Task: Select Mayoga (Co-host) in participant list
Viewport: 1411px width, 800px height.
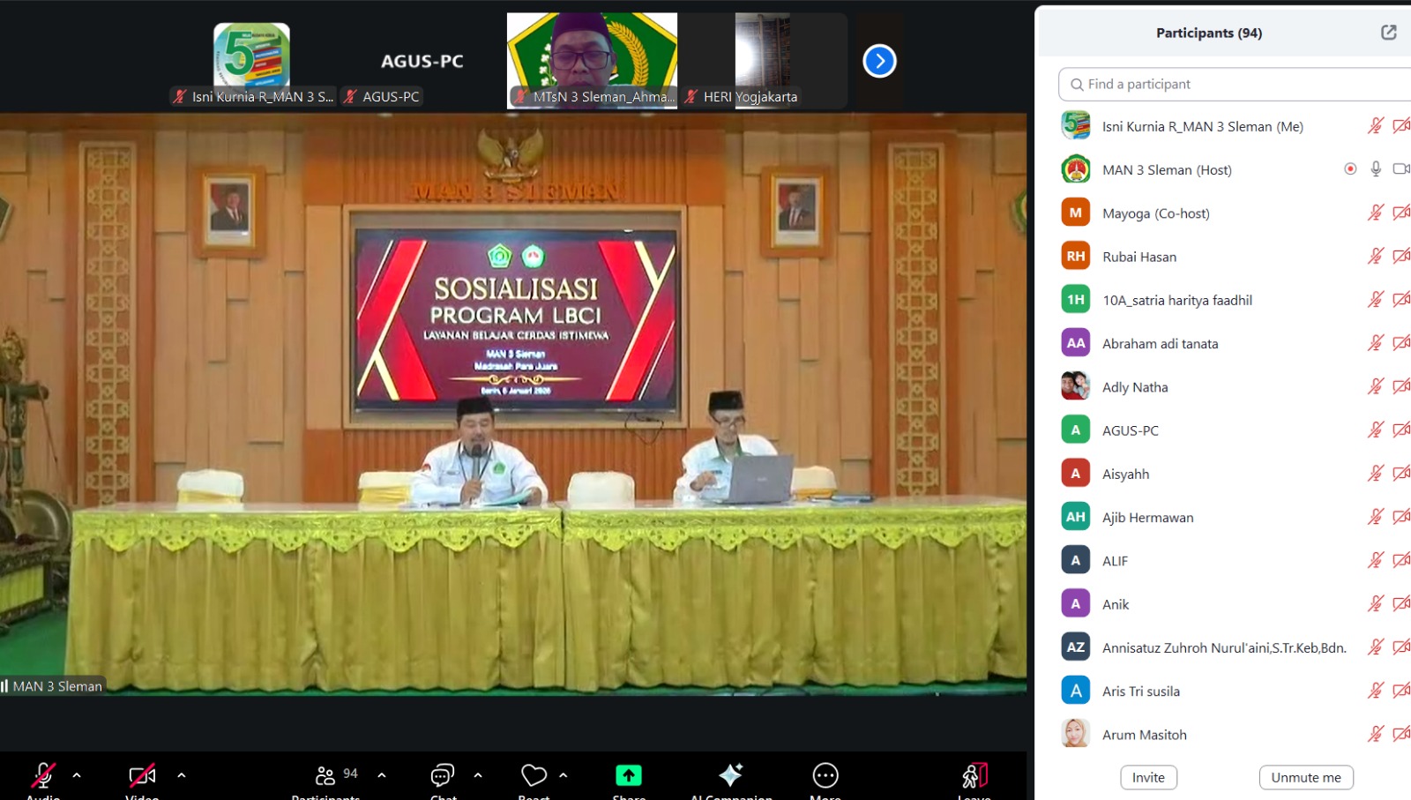Action: click(1155, 213)
